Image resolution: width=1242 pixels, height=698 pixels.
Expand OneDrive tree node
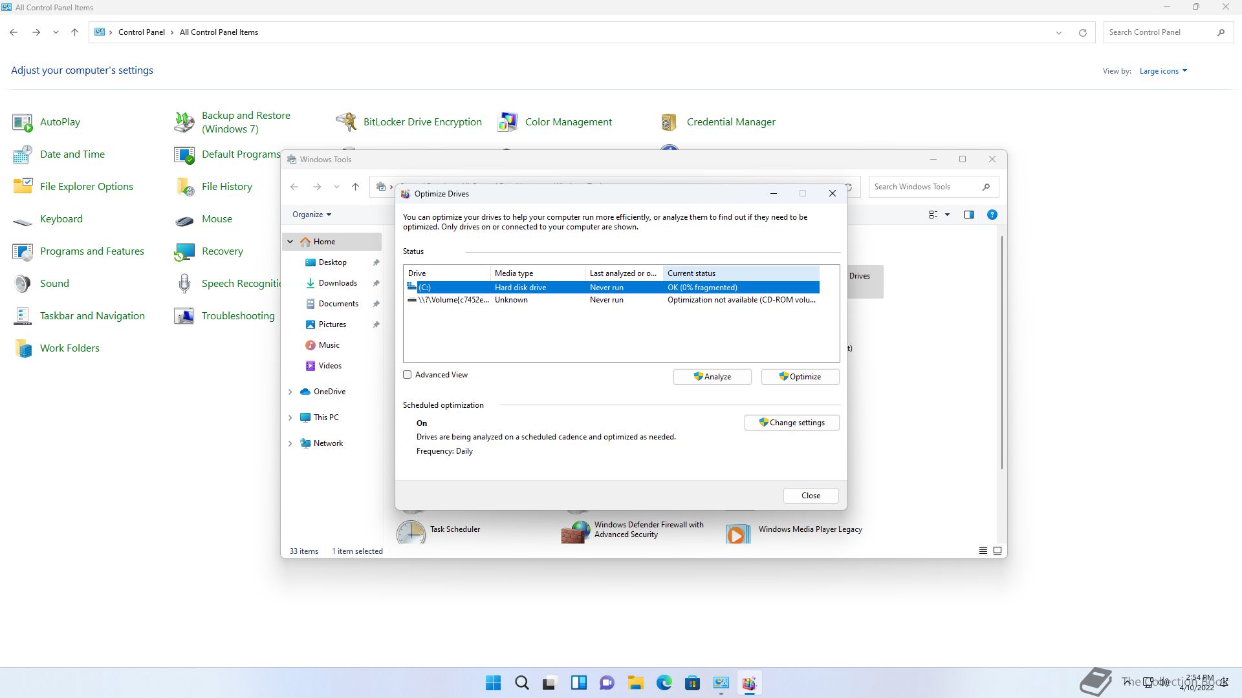(x=290, y=392)
